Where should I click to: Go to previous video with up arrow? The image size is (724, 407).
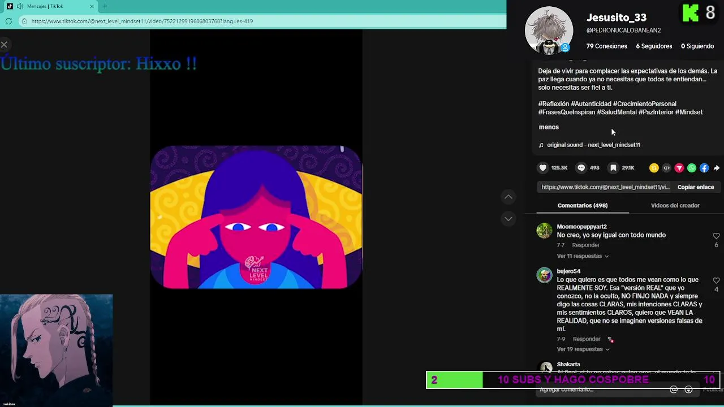click(508, 197)
